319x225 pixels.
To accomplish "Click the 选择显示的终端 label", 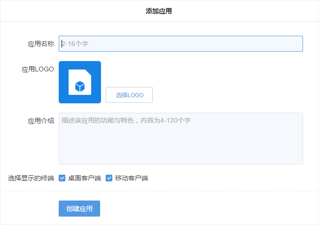I will [31, 178].
